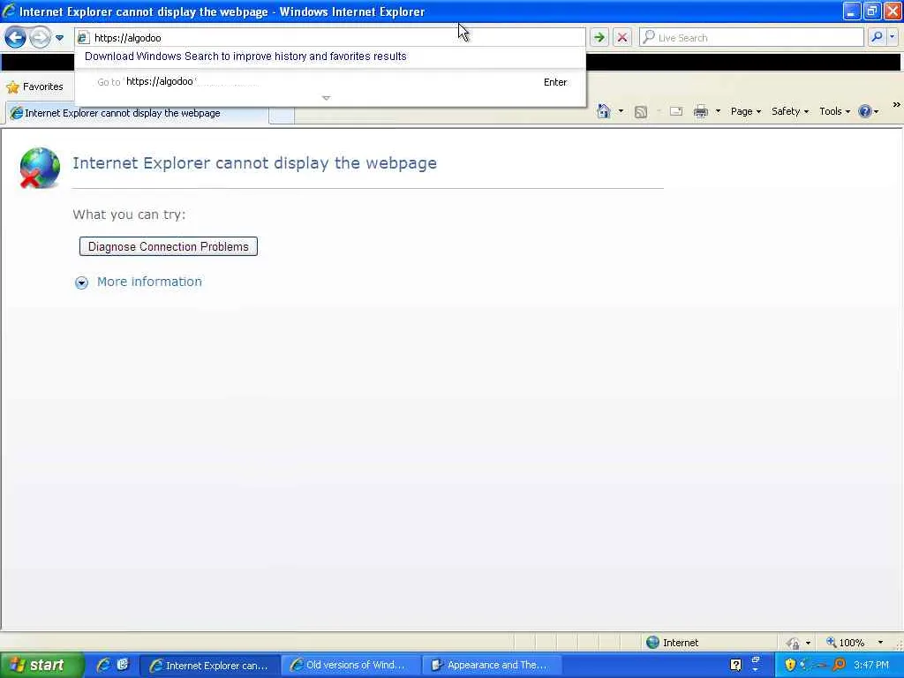
Task: Click Diagnose Connection Problems button
Action: 169,247
